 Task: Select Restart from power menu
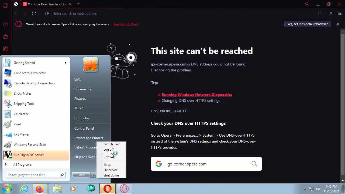112,157
